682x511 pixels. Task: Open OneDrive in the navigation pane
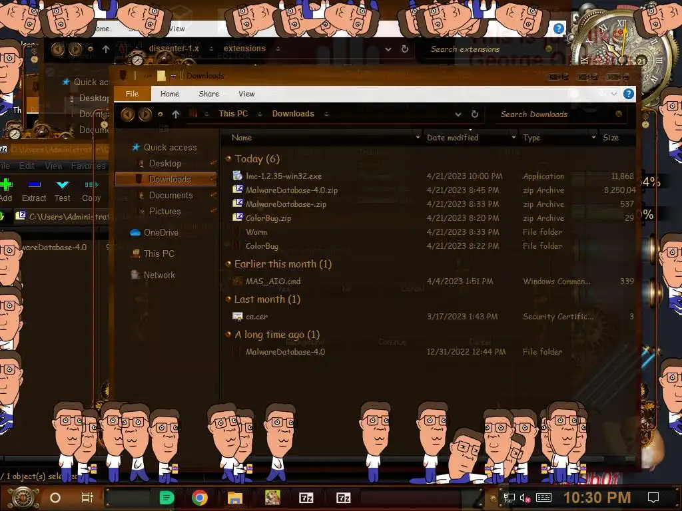coord(161,232)
